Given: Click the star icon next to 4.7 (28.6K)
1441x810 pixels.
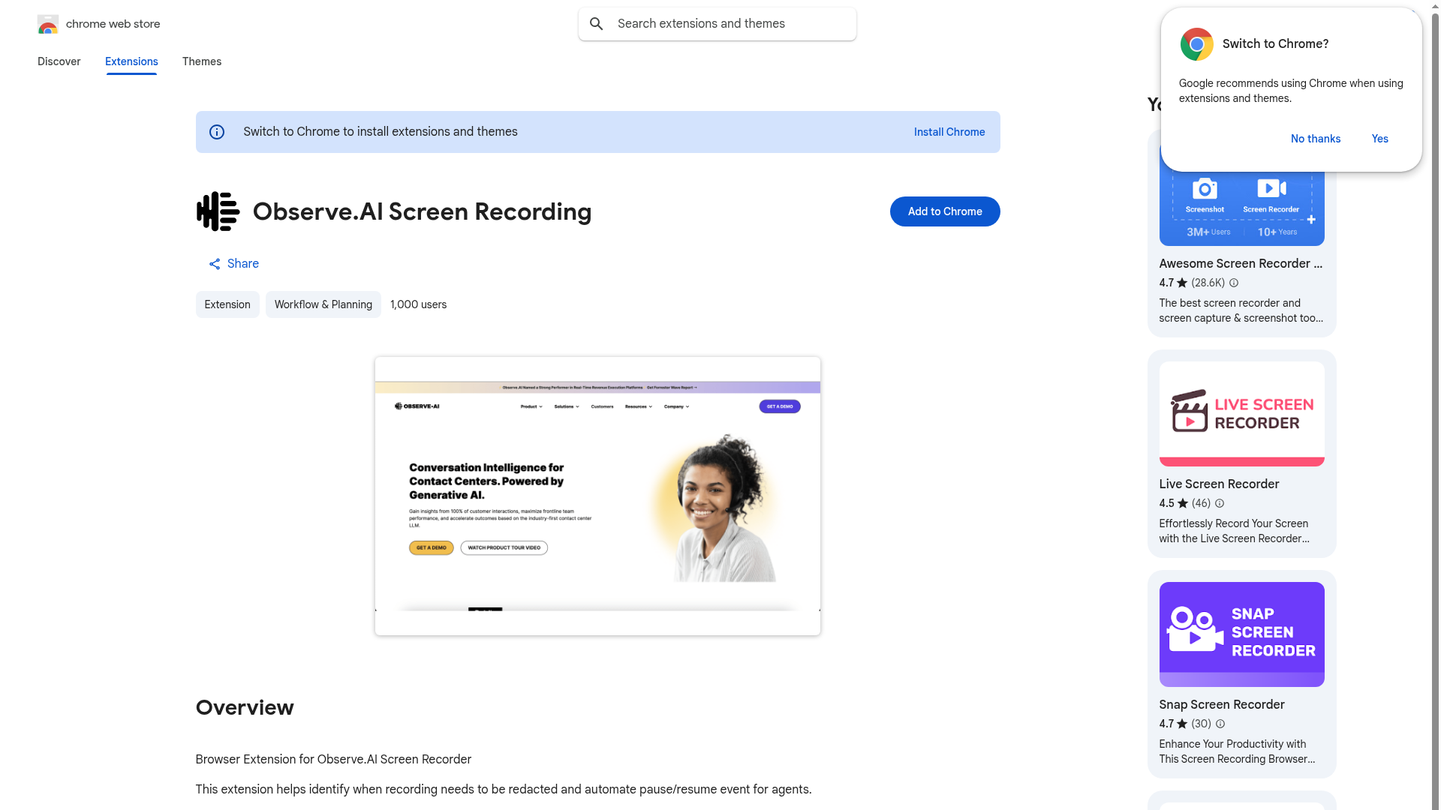Looking at the screenshot, I should (1183, 283).
